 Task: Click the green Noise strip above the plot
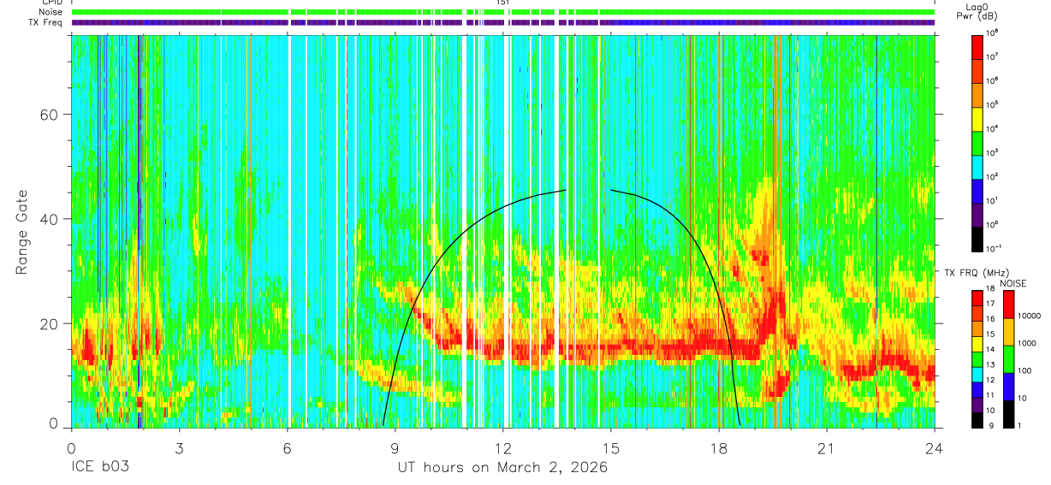tap(502, 12)
